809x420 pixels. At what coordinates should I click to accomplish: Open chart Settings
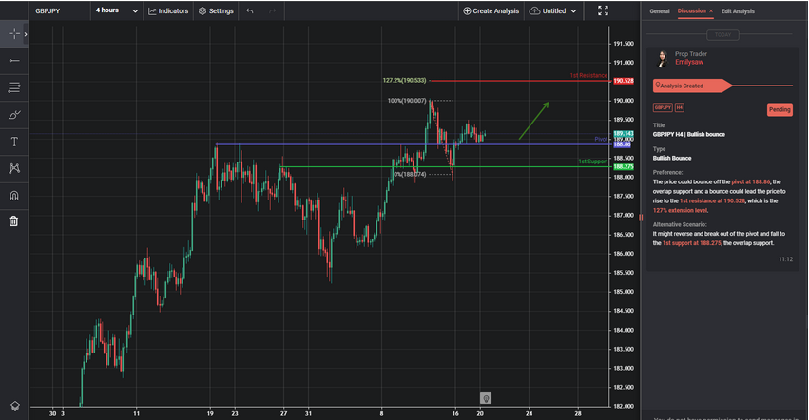click(216, 10)
